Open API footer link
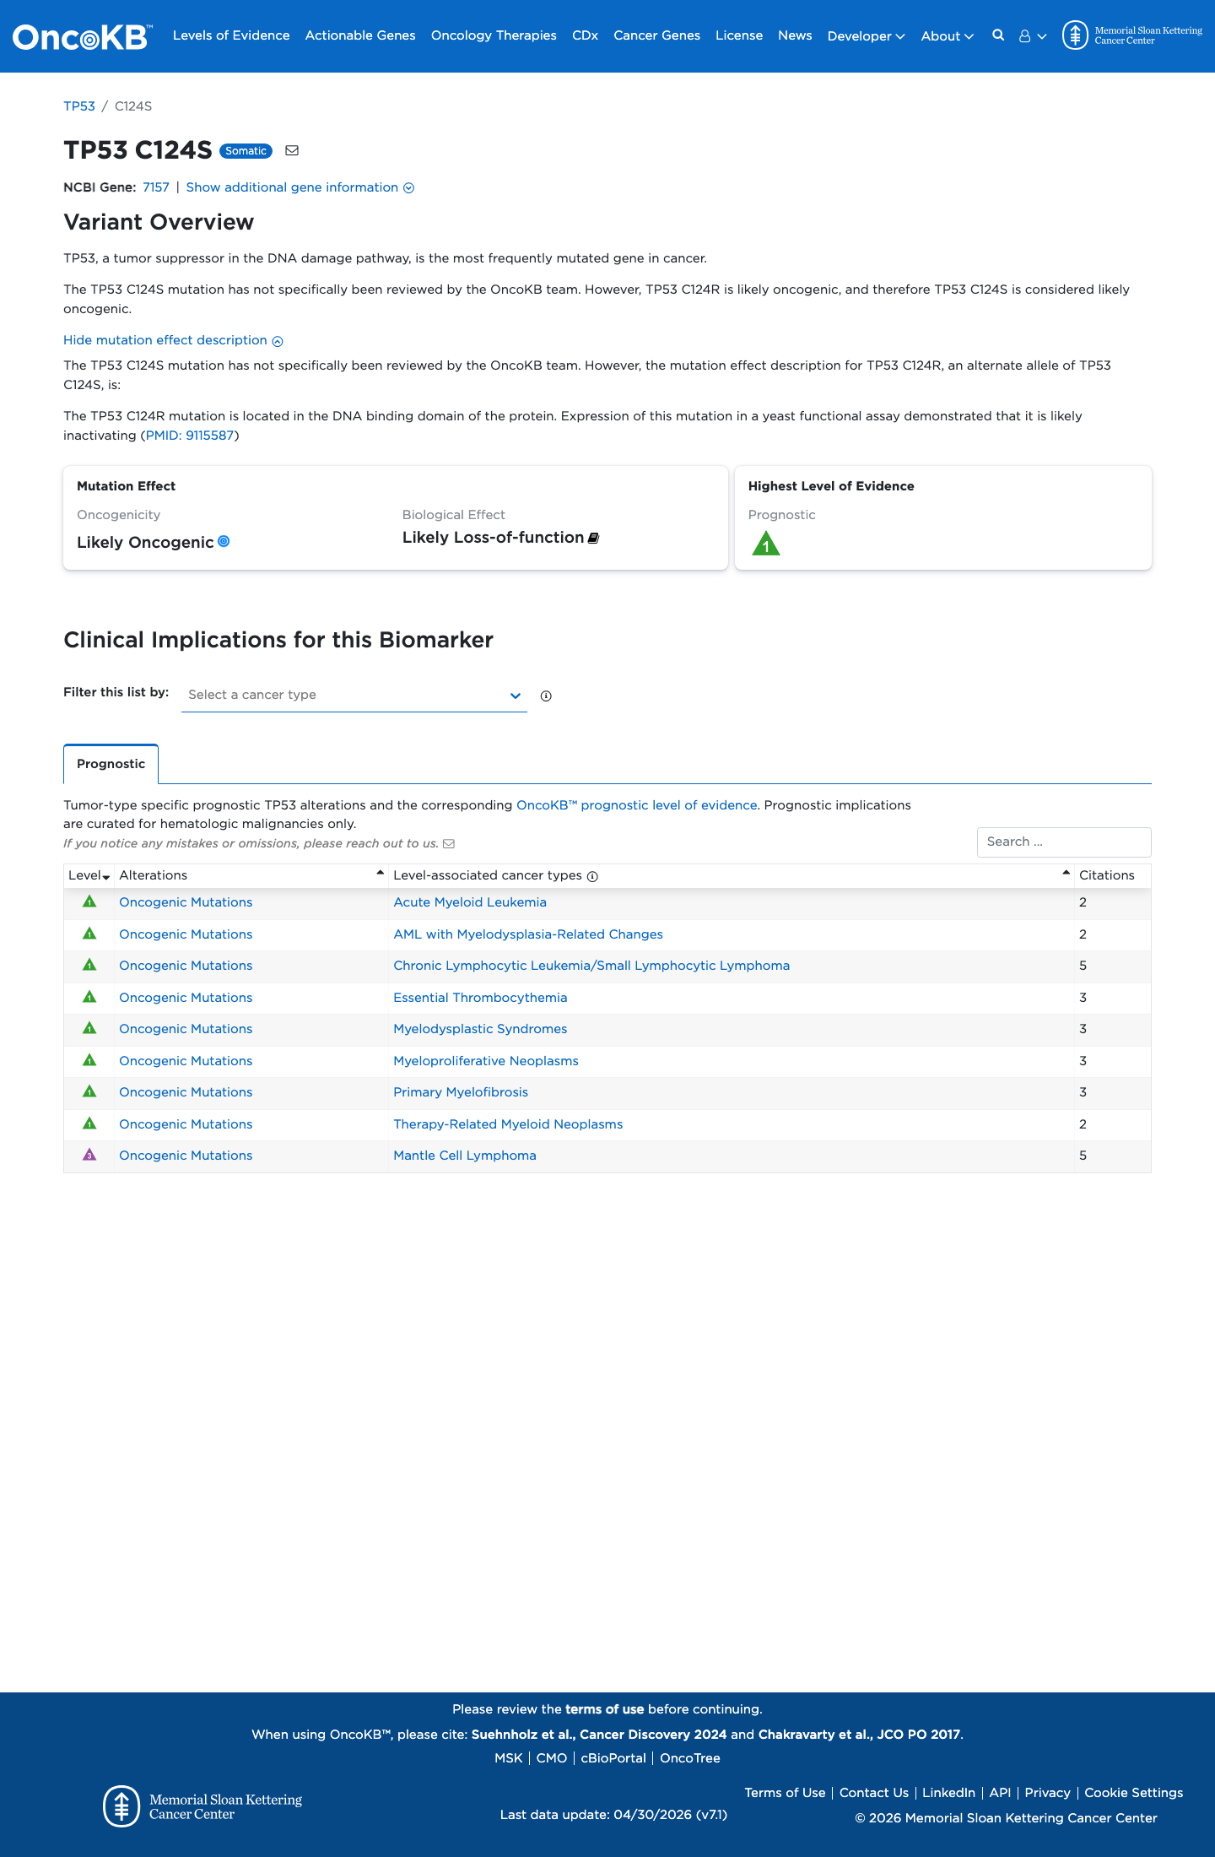Screen dimensions: 1215x1857 pos(1000,1793)
